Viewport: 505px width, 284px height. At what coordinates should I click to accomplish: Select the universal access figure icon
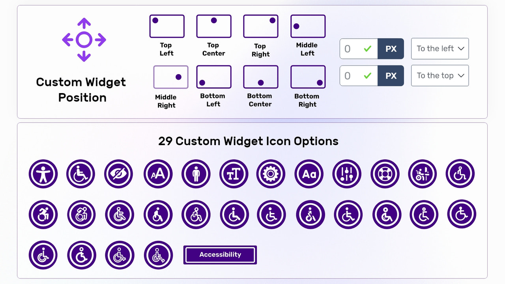[43, 174]
